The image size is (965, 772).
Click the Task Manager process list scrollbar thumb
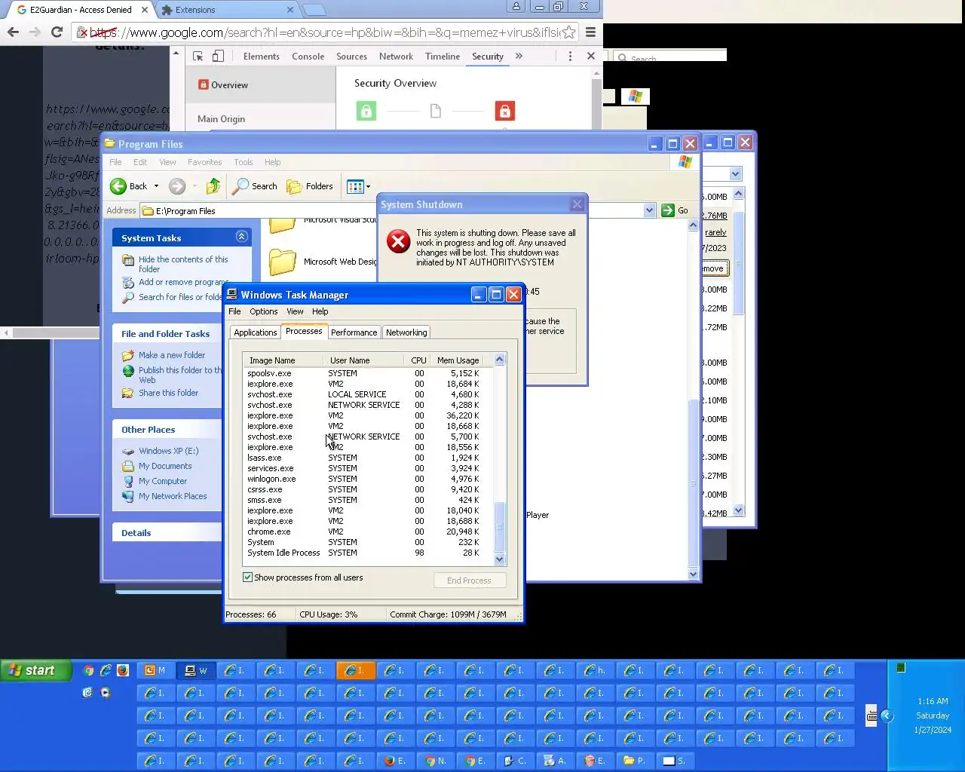499,526
